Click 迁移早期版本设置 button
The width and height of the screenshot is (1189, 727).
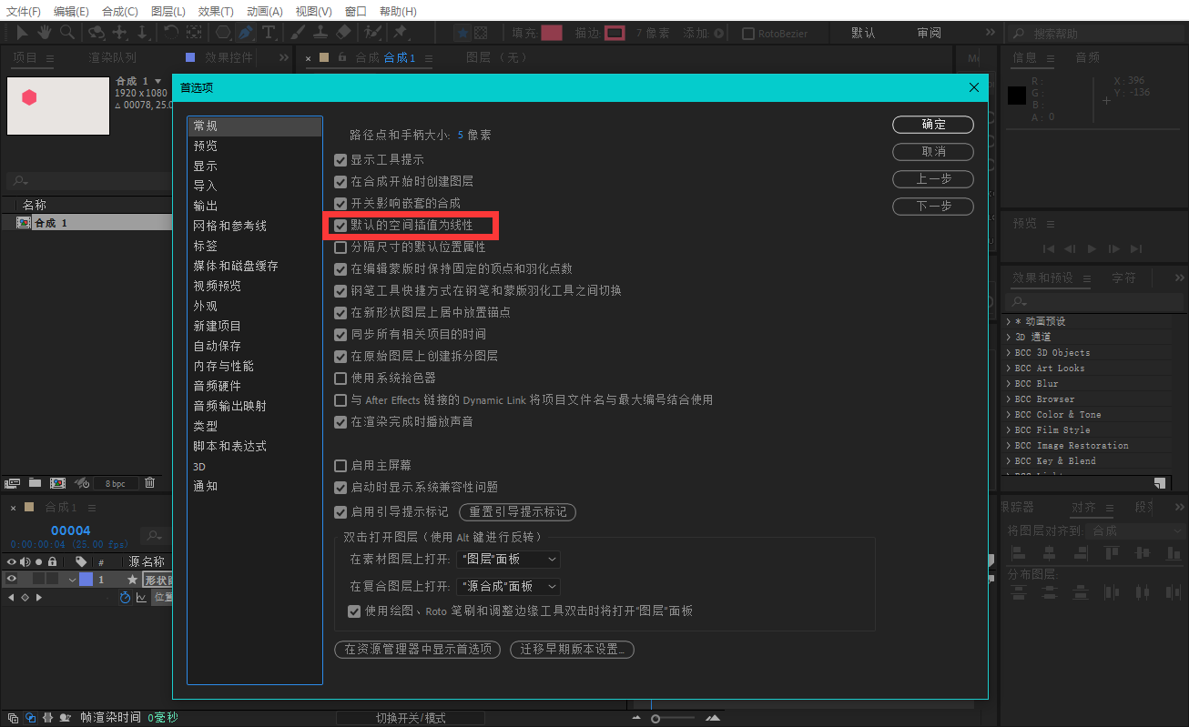coord(572,649)
